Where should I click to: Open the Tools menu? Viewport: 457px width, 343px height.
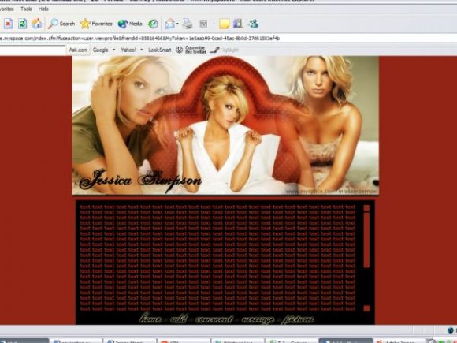[26, 9]
